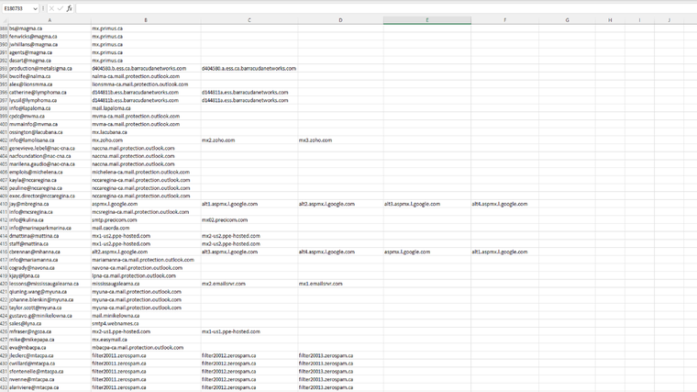The image size is (697, 392).
Task: Select column E header
Action: 426,19
